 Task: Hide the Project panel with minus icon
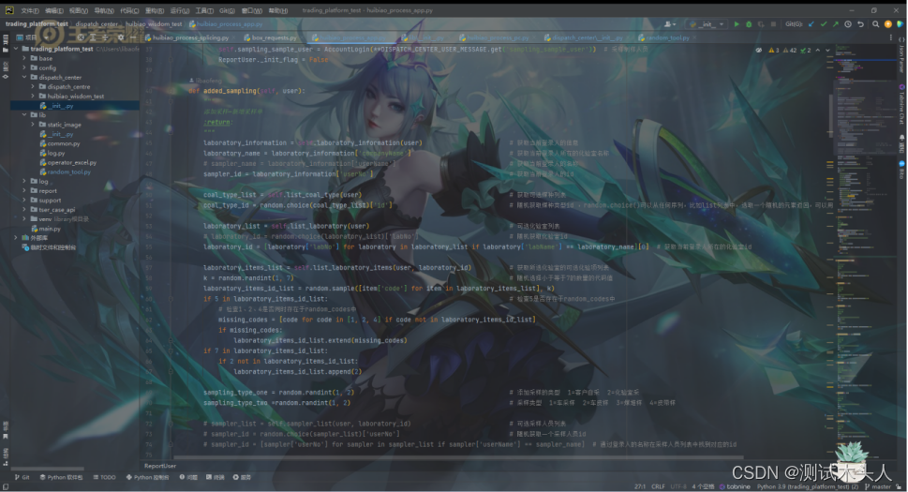(133, 37)
